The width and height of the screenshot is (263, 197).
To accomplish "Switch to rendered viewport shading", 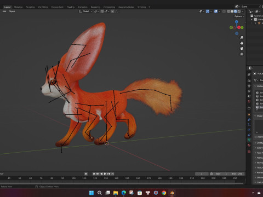I will [x=239, y=11].
